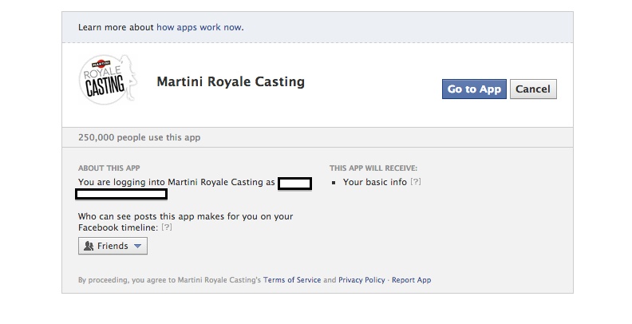The width and height of the screenshot is (632, 324).
Task: Click the help [?] next to Facebook timeline
Action: pyautogui.click(x=167, y=227)
